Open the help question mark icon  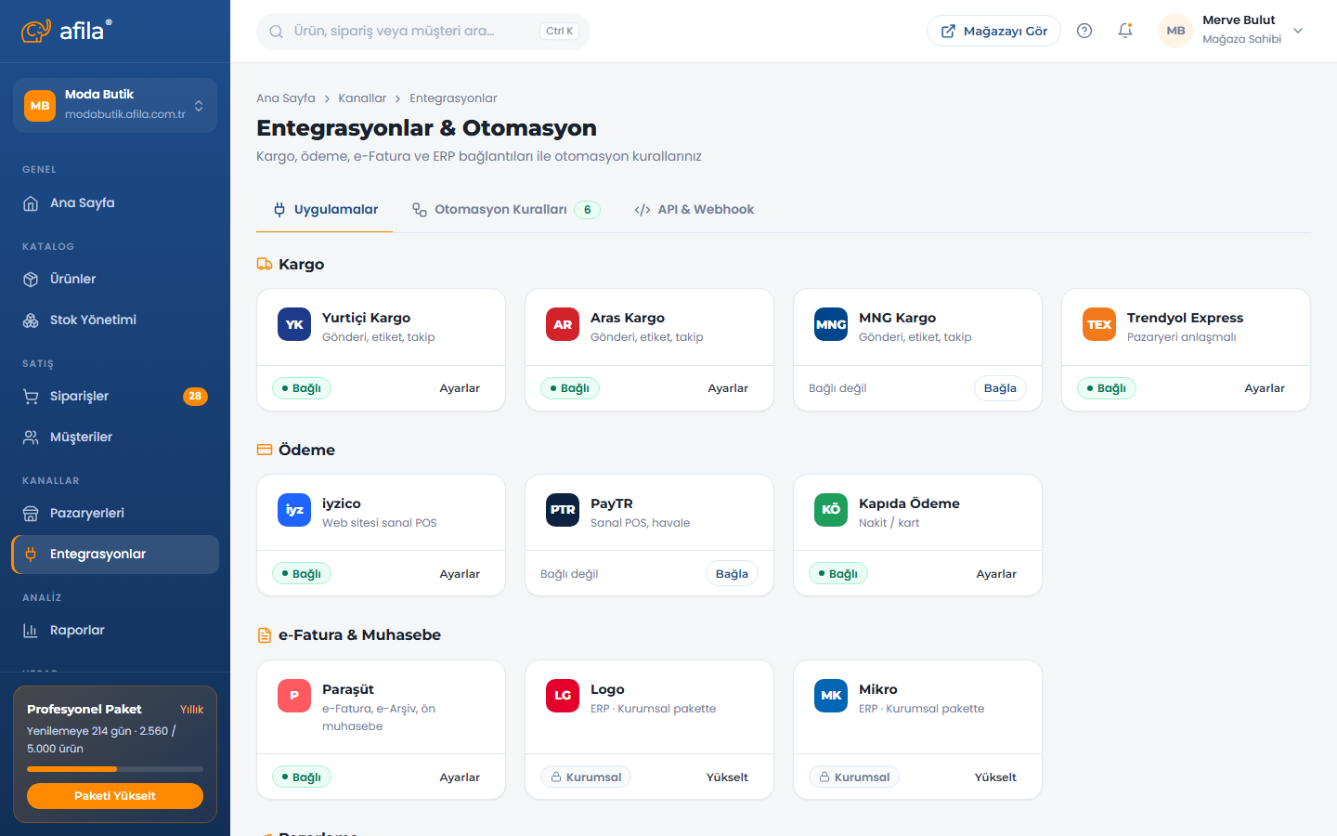click(1084, 31)
